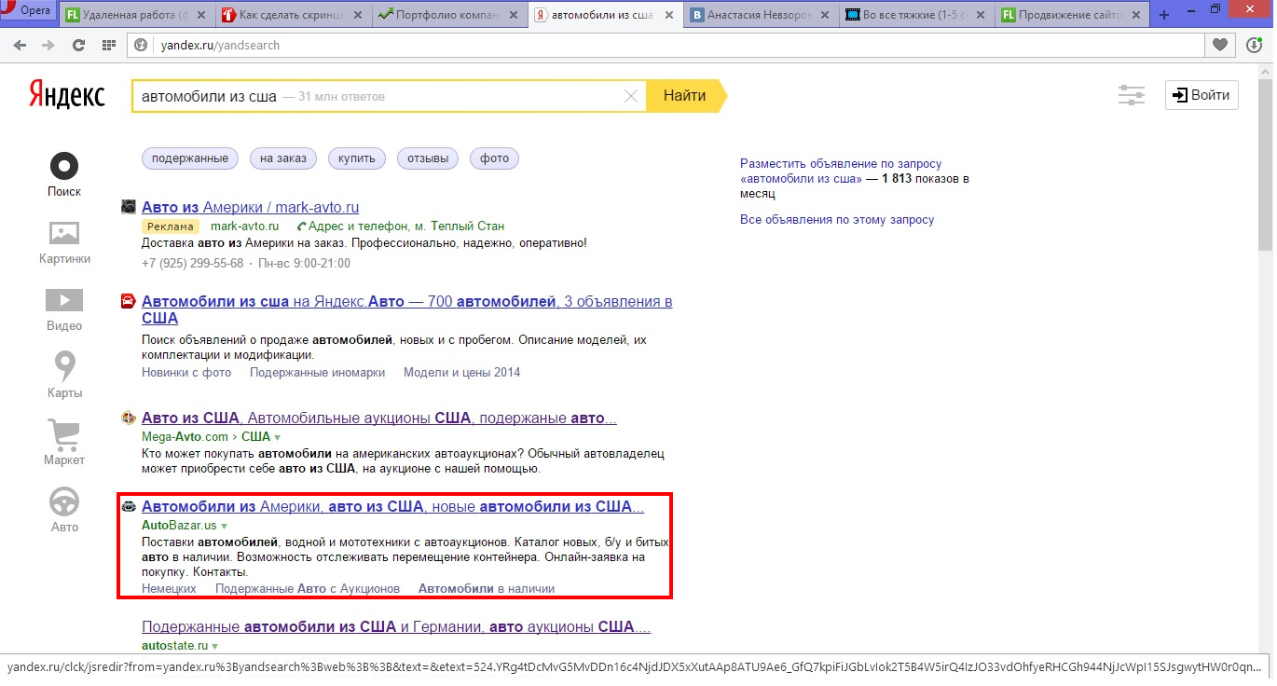This screenshot has height=686, width=1277.
Task: Open Авто steering wheel icon
Action: (x=64, y=511)
